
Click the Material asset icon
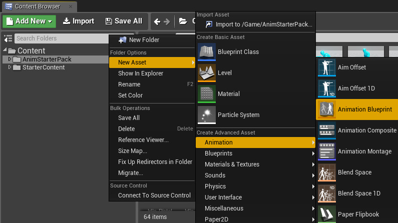pos(206,94)
